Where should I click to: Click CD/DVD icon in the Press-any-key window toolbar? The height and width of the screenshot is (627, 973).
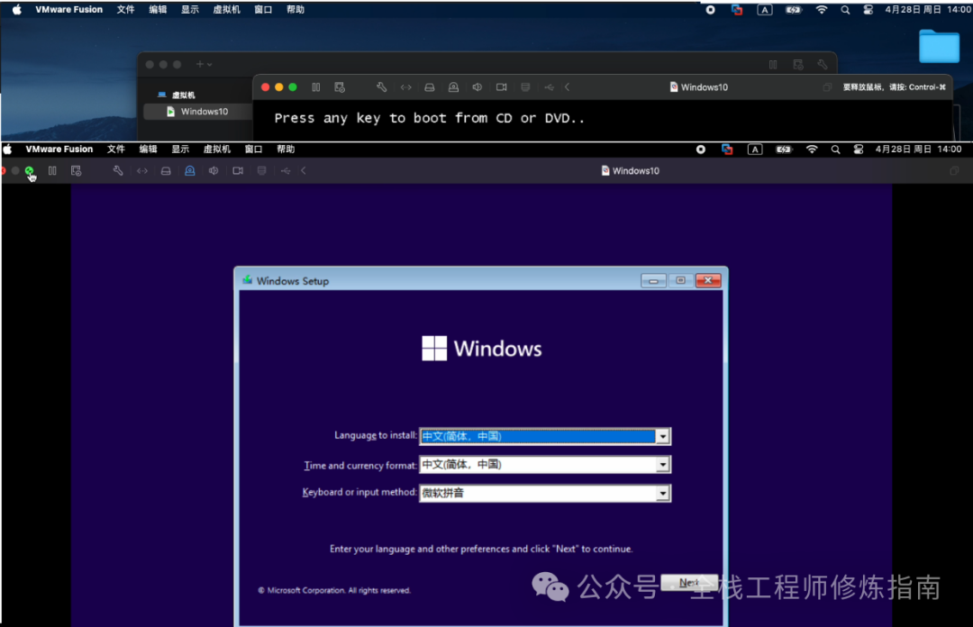click(453, 87)
